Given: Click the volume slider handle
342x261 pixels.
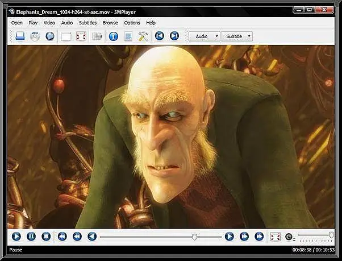Looking at the screenshot, I should [x=331, y=235].
